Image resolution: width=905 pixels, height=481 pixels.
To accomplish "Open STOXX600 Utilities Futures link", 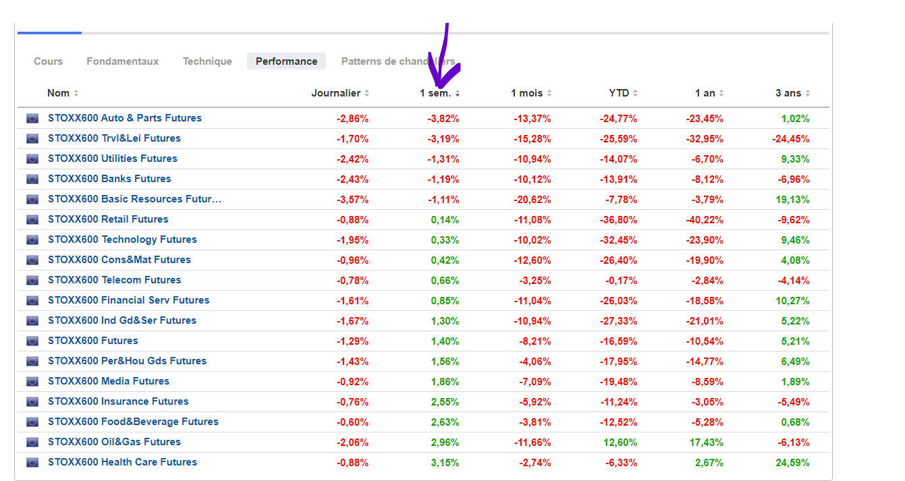I will [113, 159].
